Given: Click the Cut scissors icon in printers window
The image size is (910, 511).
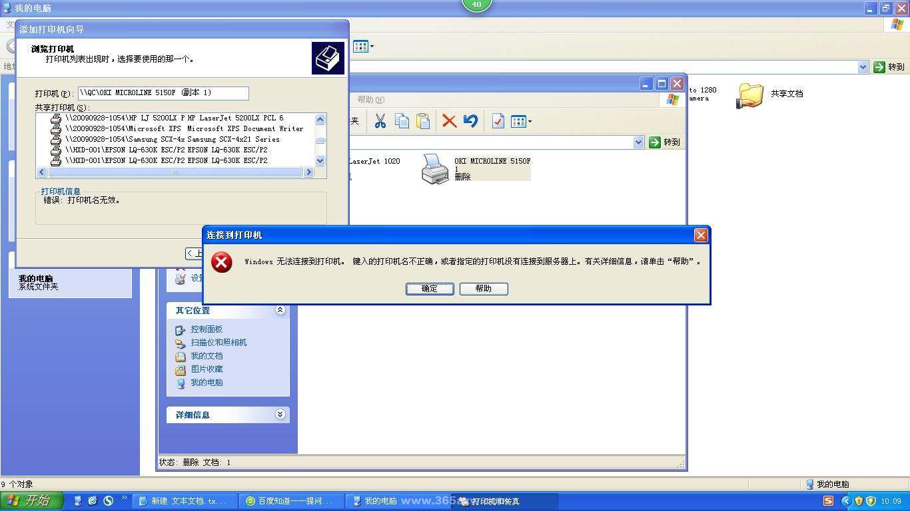Looking at the screenshot, I should point(380,121).
